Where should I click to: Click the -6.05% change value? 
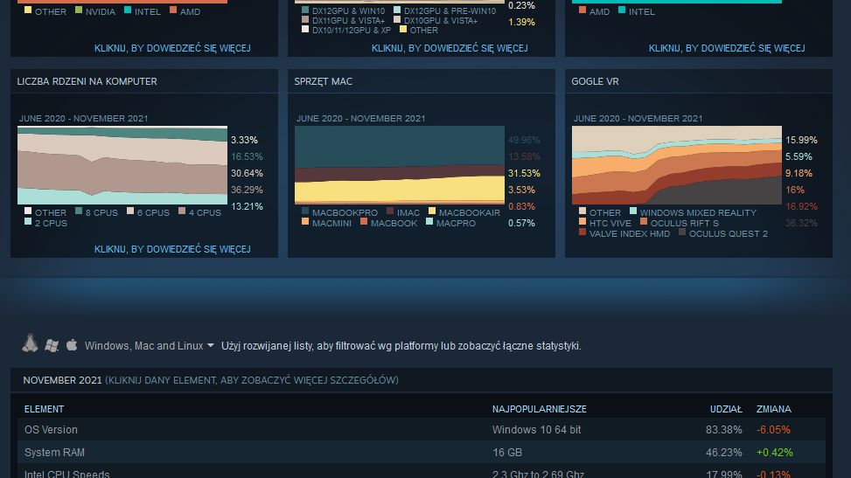coord(773,430)
